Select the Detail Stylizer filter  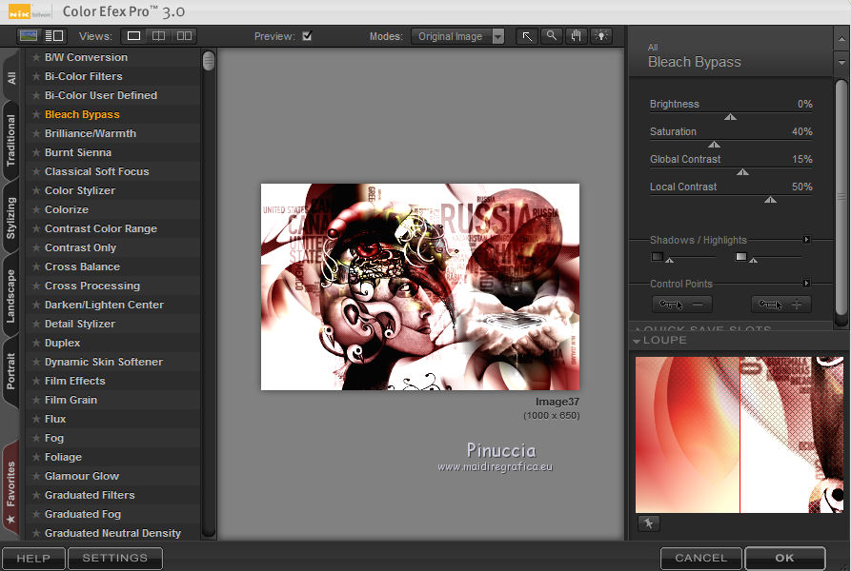(x=113, y=324)
